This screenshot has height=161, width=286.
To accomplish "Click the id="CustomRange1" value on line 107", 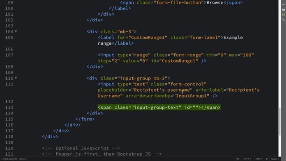I will 179,61.
